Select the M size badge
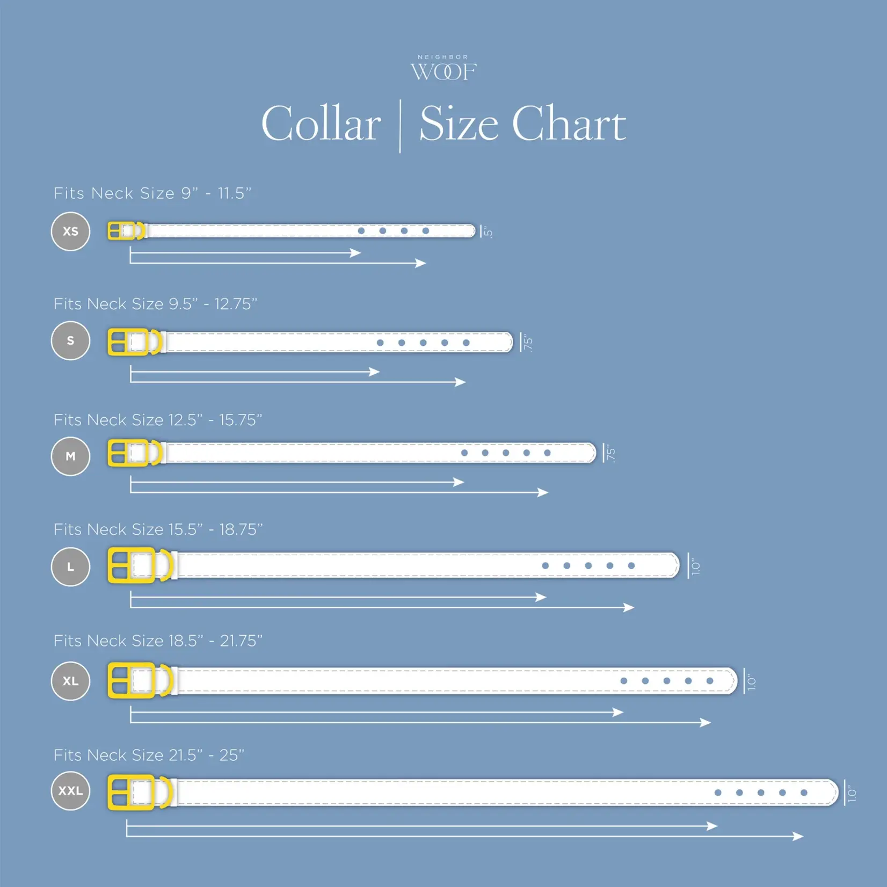Image resolution: width=887 pixels, height=887 pixels. 70,456
